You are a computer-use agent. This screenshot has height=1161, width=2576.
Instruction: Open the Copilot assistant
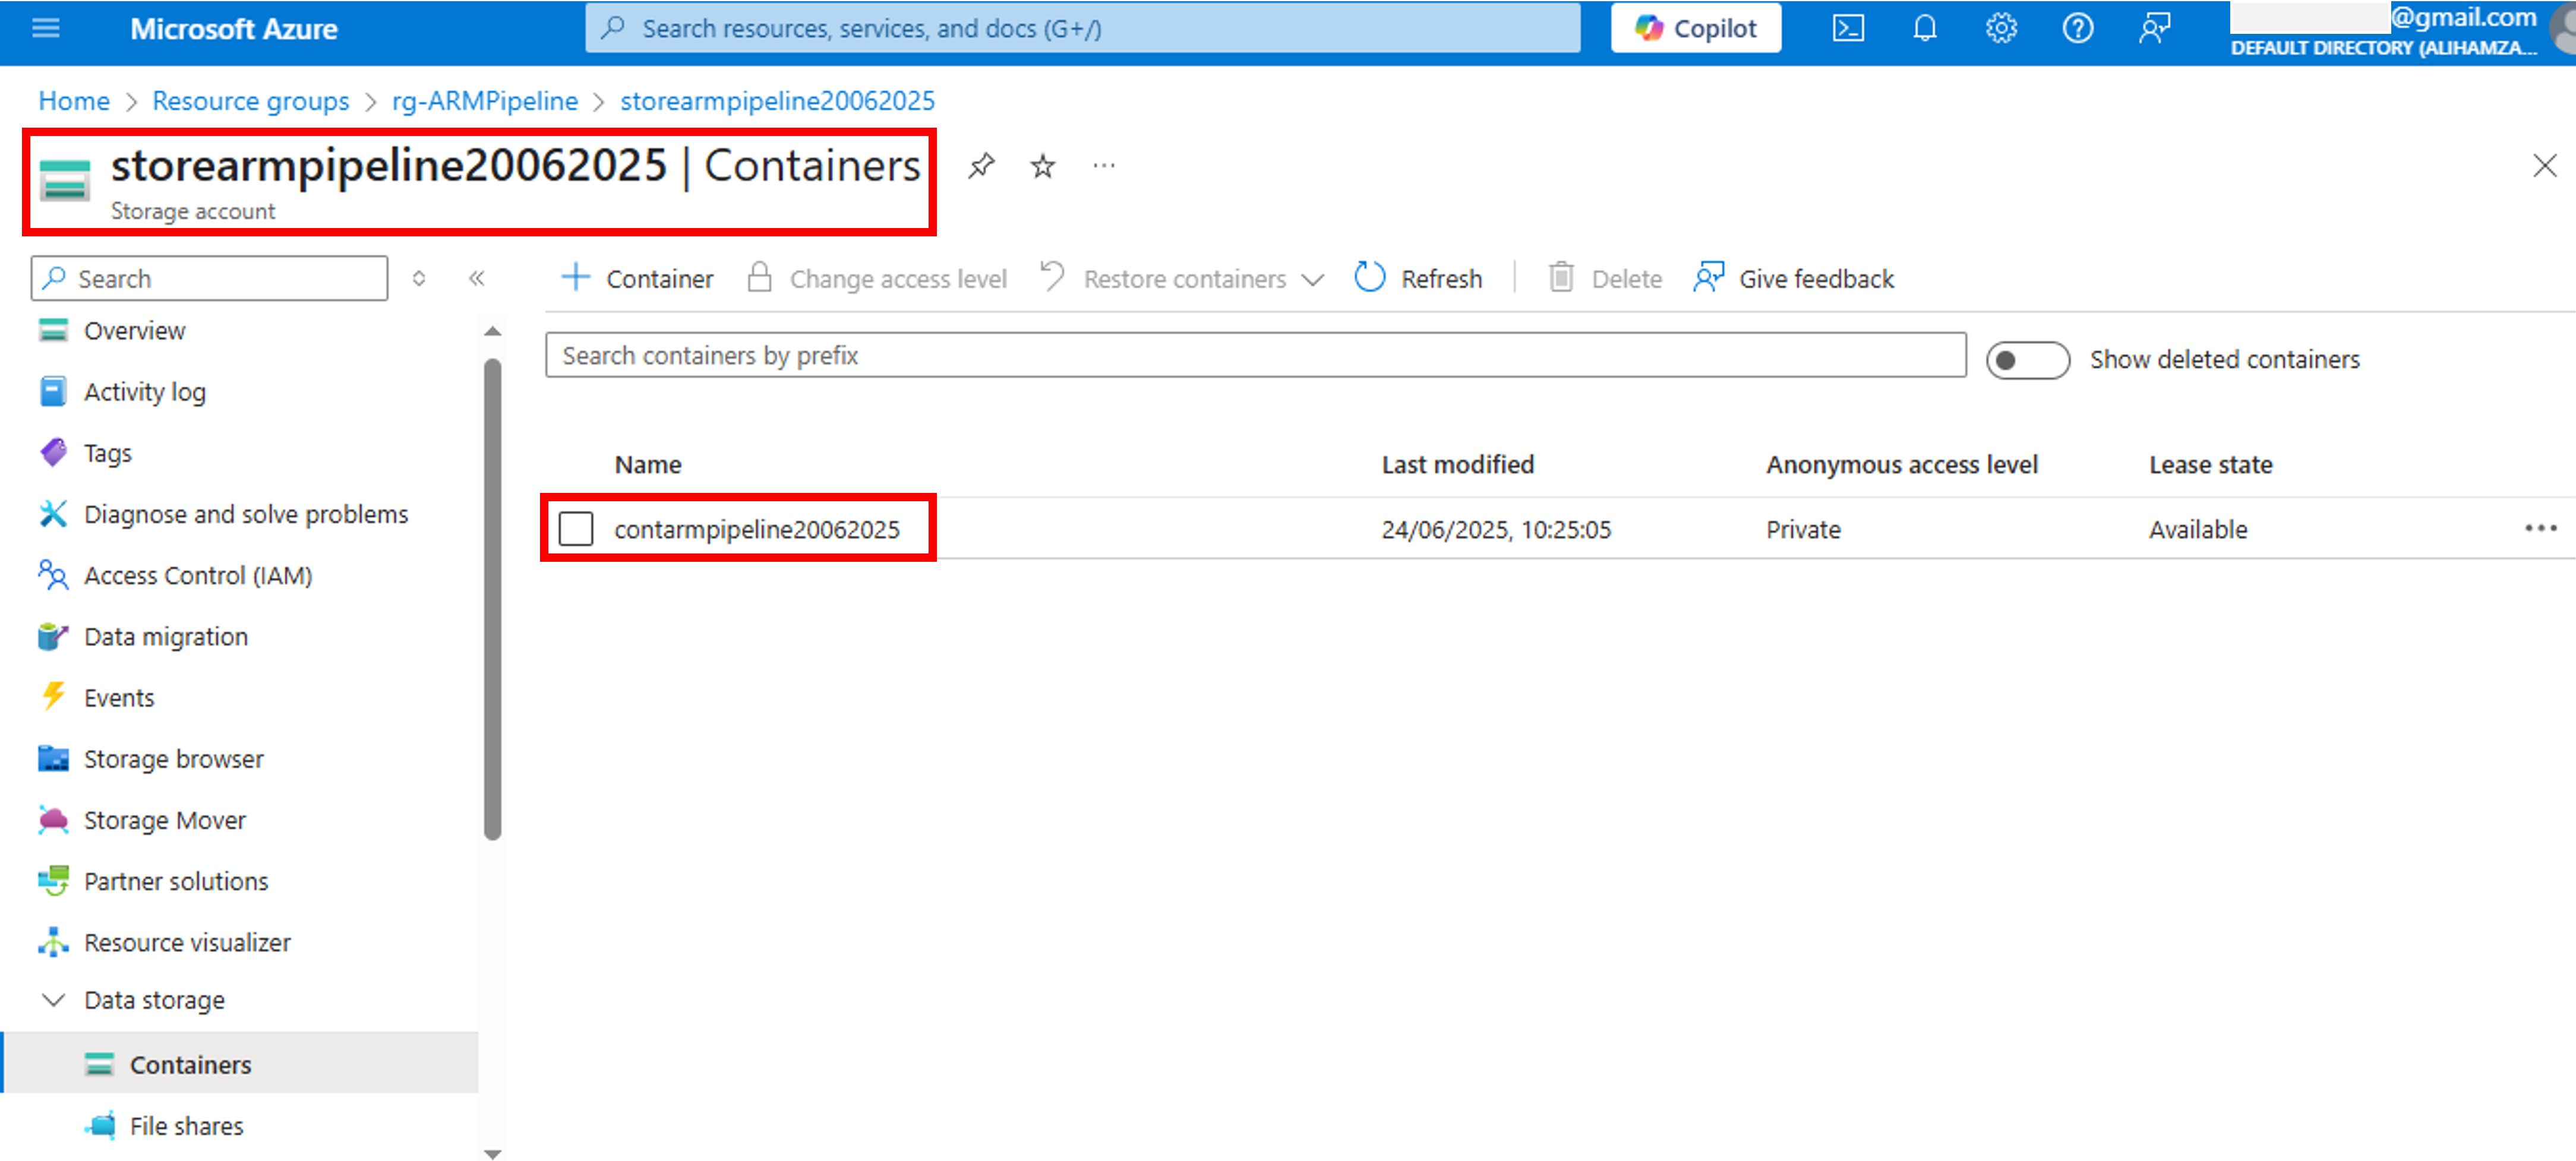pyautogui.click(x=1695, y=28)
